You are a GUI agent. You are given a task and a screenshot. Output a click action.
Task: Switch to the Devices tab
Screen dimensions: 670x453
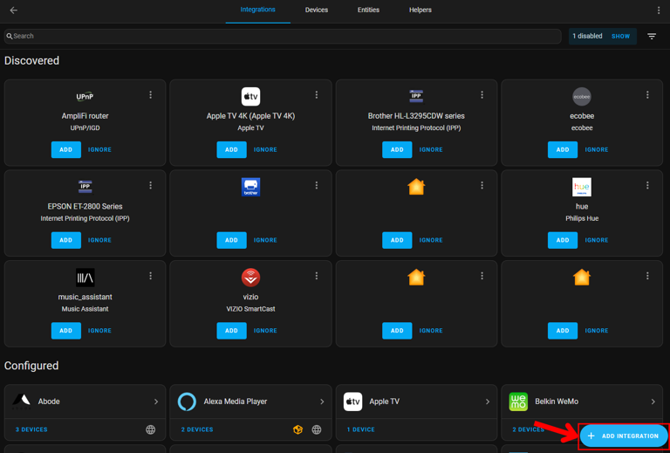(x=317, y=10)
